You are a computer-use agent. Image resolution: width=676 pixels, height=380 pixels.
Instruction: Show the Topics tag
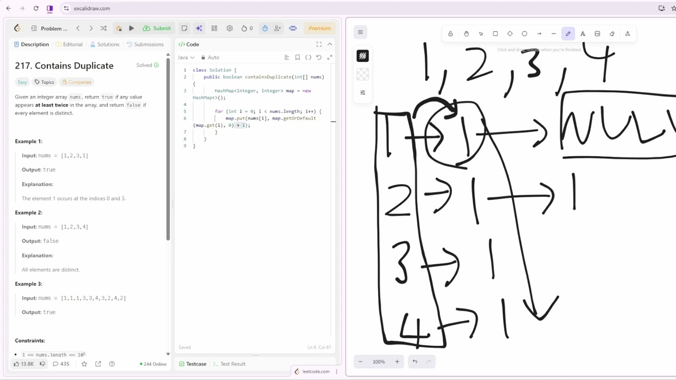pyautogui.click(x=44, y=82)
